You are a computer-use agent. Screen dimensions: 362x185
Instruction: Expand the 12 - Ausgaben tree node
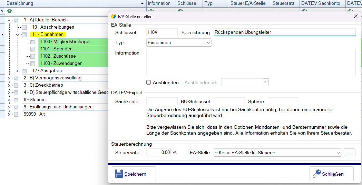[x=18, y=71]
